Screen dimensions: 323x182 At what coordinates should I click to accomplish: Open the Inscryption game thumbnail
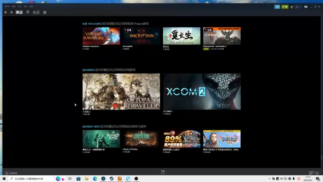(x=141, y=36)
